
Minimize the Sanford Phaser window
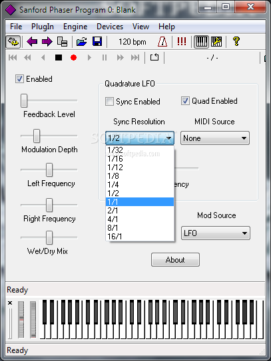[x=208, y=7]
